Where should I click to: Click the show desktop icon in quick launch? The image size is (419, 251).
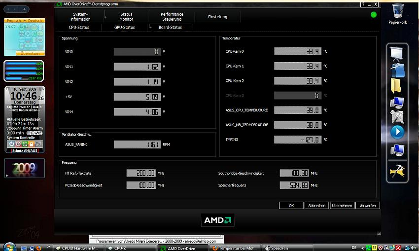tap(24, 248)
